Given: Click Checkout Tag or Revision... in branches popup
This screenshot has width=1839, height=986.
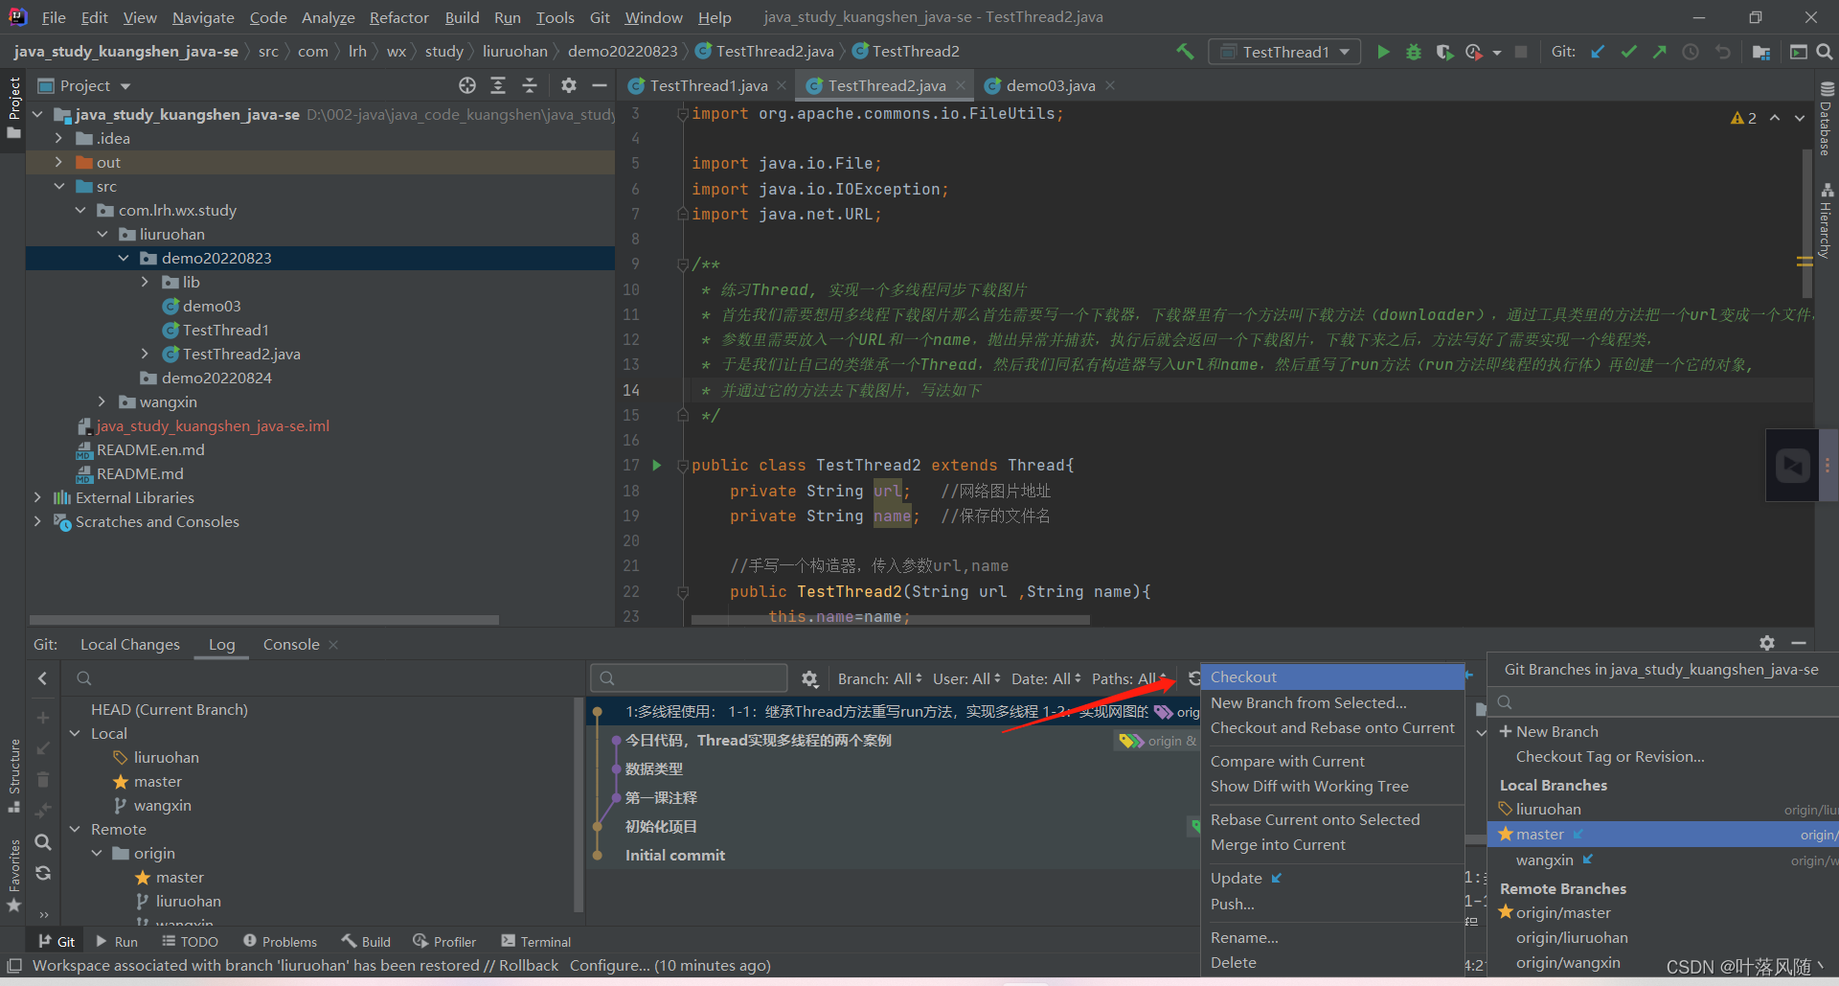Looking at the screenshot, I should (x=1610, y=756).
